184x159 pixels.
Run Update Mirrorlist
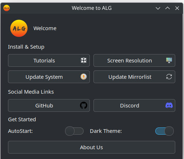pos(134,77)
